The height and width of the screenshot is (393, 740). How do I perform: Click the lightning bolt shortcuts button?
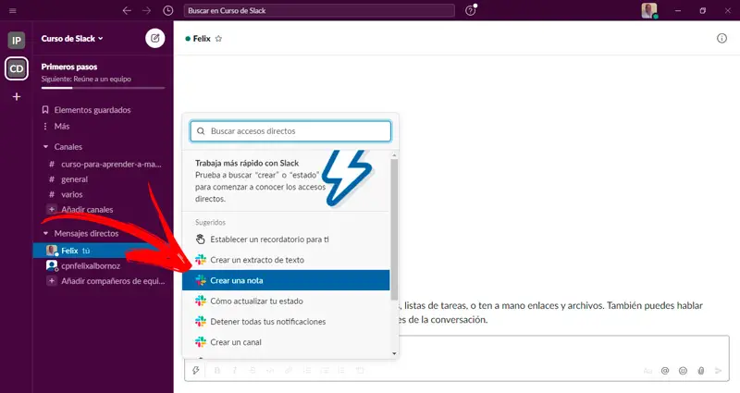pos(196,371)
